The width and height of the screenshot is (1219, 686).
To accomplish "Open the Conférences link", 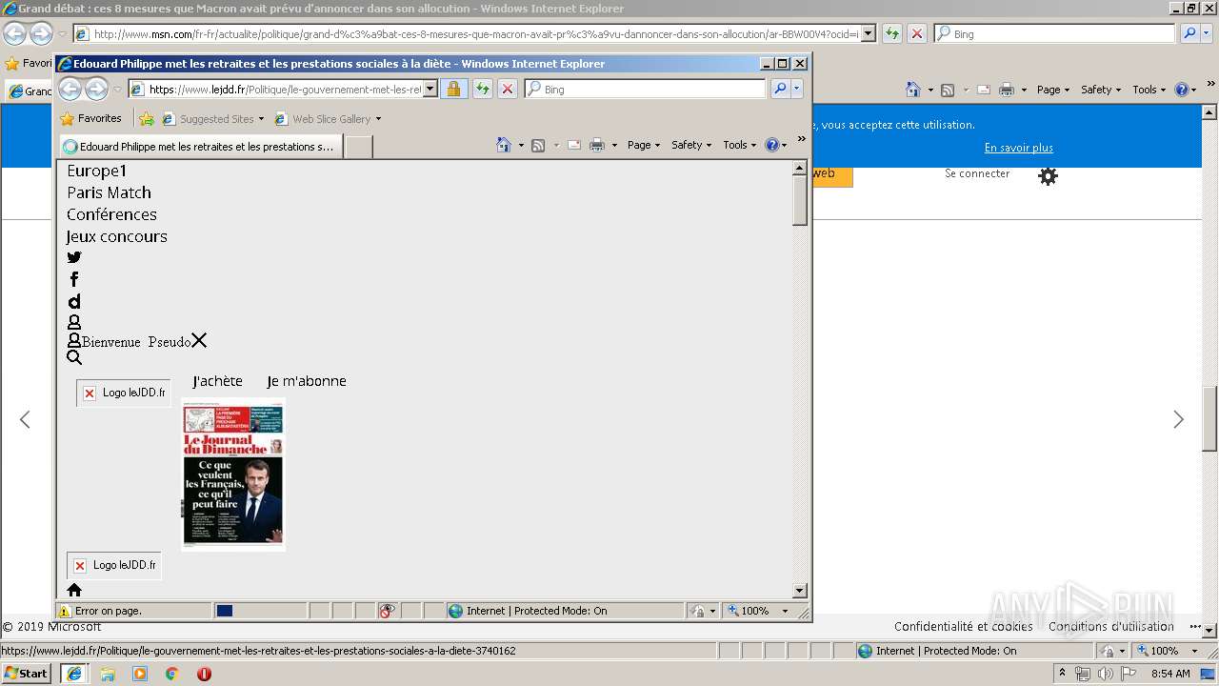I will coord(111,214).
